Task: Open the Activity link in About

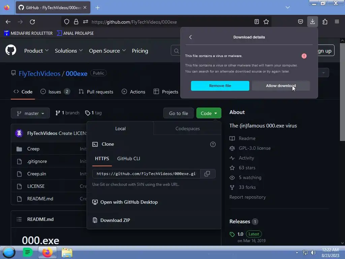Action: coord(242,158)
